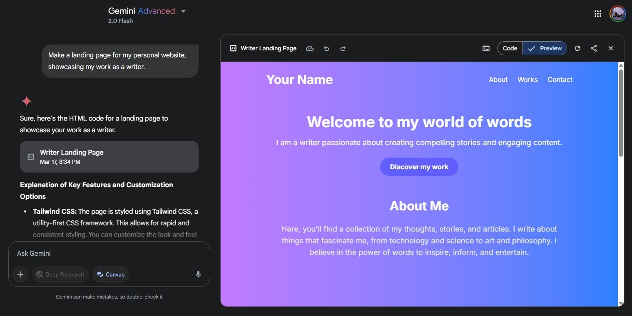Open the Google apps grid

(598, 14)
